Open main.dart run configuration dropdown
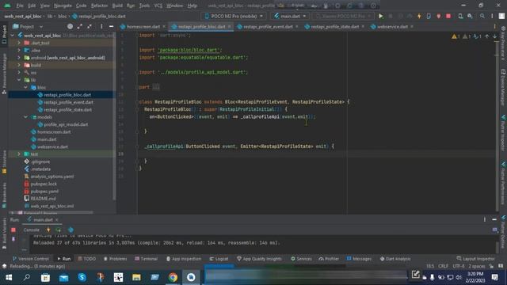Viewport: 507px width, 285px height. [x=290, y=16]
